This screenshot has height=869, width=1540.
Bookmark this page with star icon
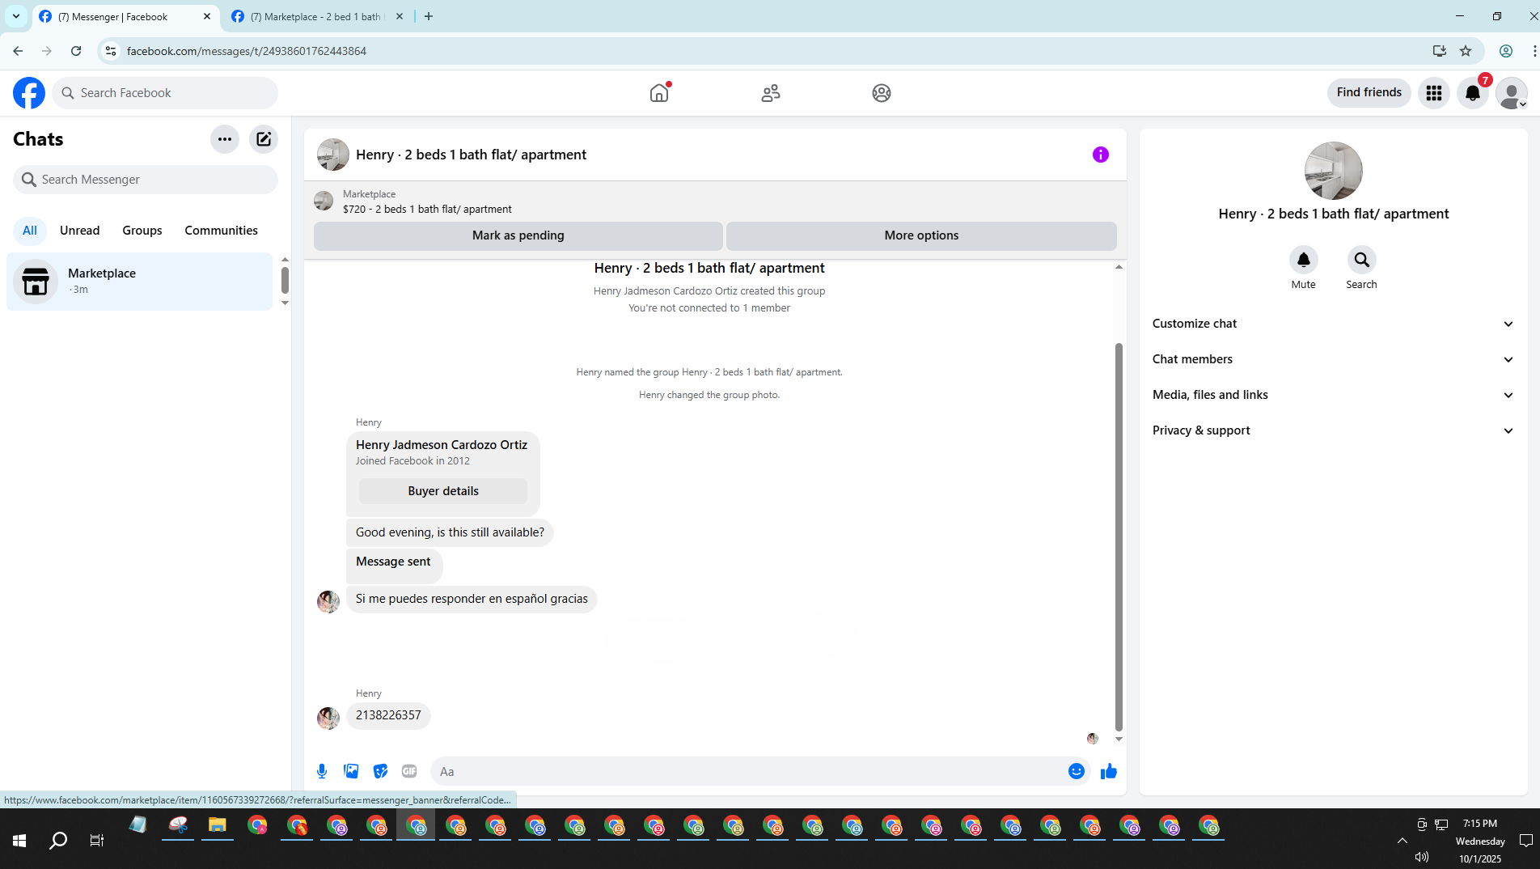coord(1466,51)
